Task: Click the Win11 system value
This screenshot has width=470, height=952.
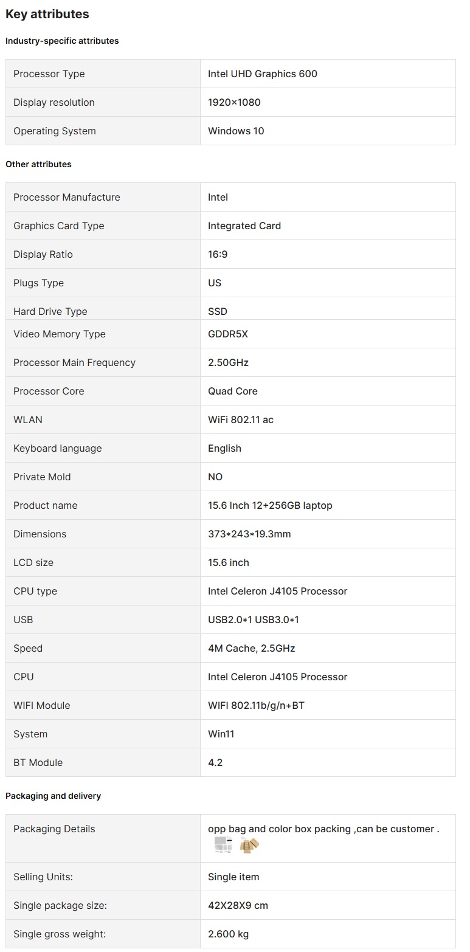Action: [x=221, y=734]
